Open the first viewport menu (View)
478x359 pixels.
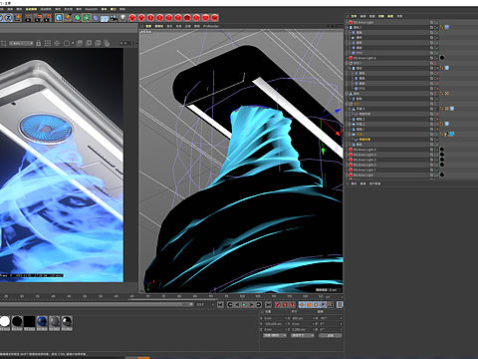(148, 26)
